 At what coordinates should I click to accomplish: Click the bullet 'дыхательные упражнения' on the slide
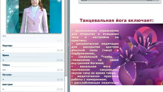point(95,36)
